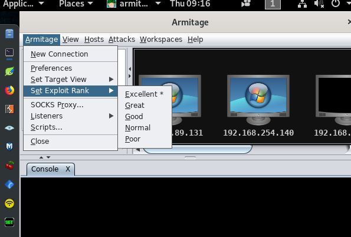
Task: Select the black-screen host 192.168.
Action: point(333,100)
